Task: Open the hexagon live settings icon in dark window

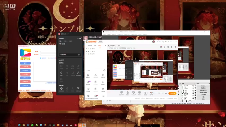Action: [61, 89]
